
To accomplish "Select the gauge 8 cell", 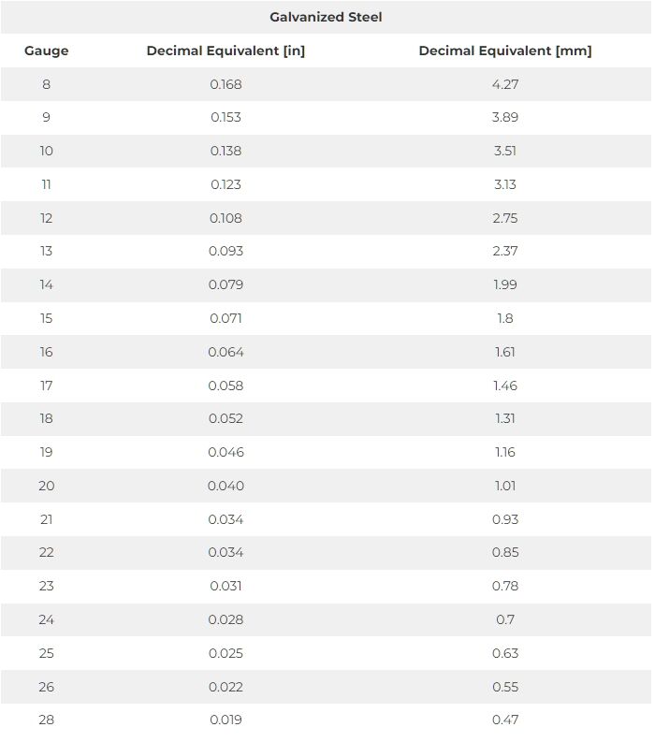I will (x=46, y=84).
